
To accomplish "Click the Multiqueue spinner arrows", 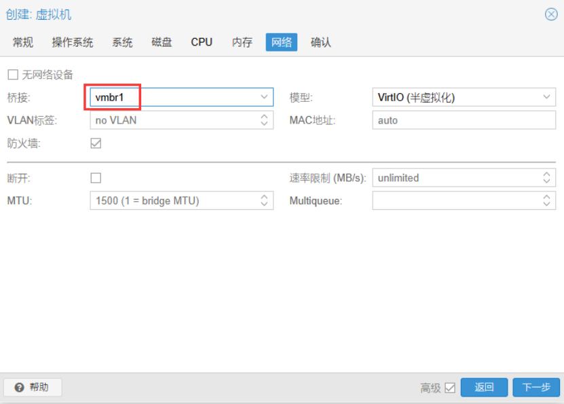I will point(547,200).
